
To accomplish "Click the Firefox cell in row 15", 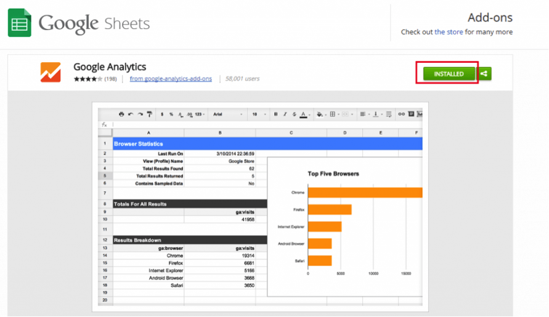I will point(148,263).
